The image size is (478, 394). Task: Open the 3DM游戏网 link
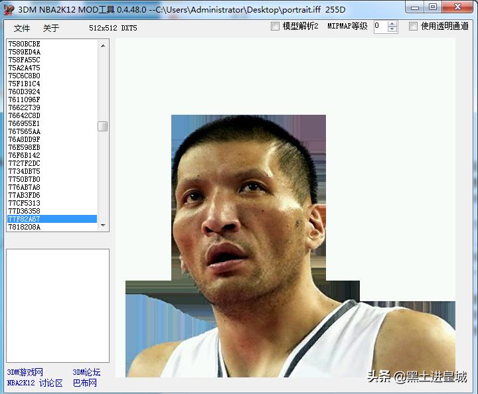click(x=25, y=372)
